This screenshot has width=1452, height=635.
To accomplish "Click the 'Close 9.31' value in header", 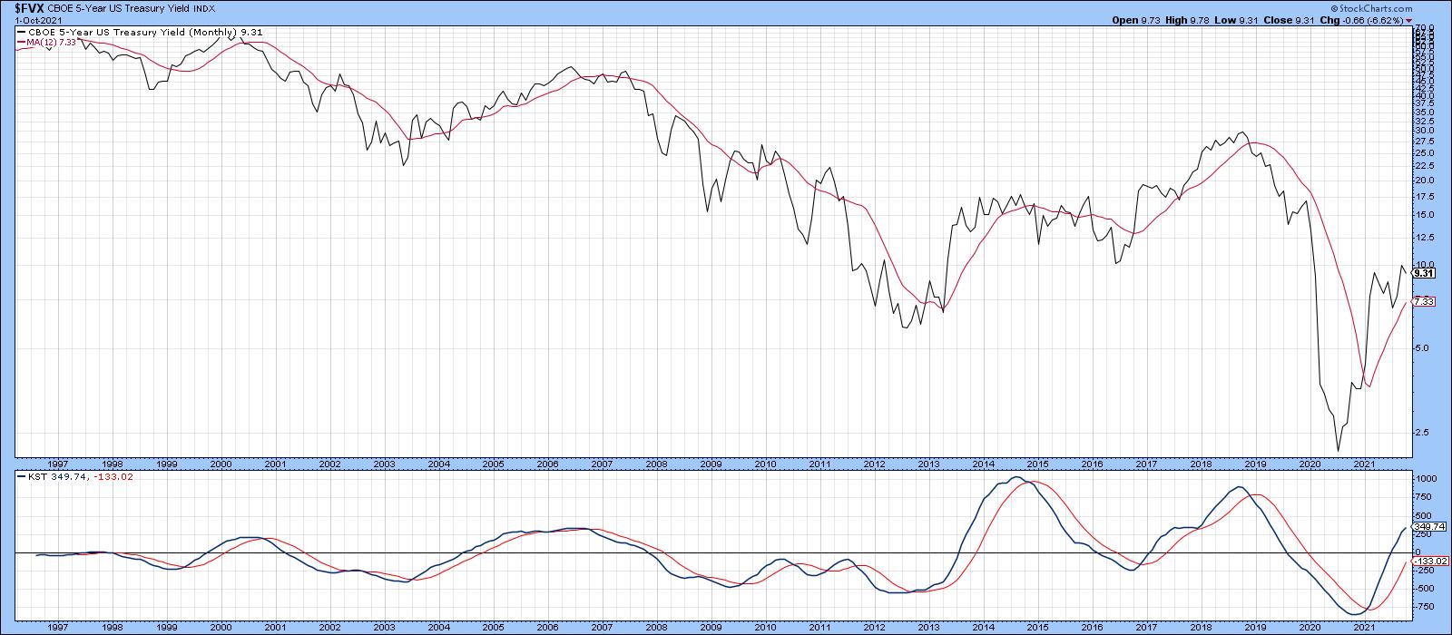I will tap(1287, 19).
